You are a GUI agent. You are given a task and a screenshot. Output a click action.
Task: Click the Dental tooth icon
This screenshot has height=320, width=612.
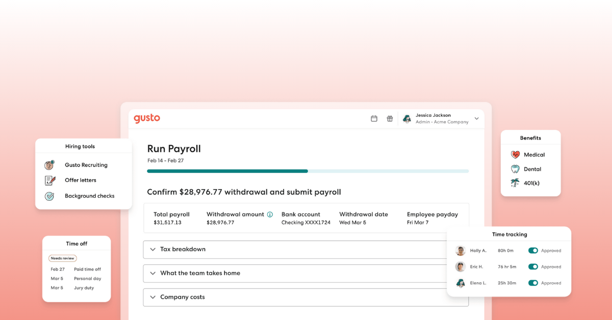[x=515, y=169]
